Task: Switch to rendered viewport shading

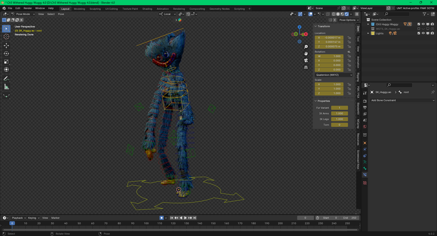Action: click(x=347, y=14)
